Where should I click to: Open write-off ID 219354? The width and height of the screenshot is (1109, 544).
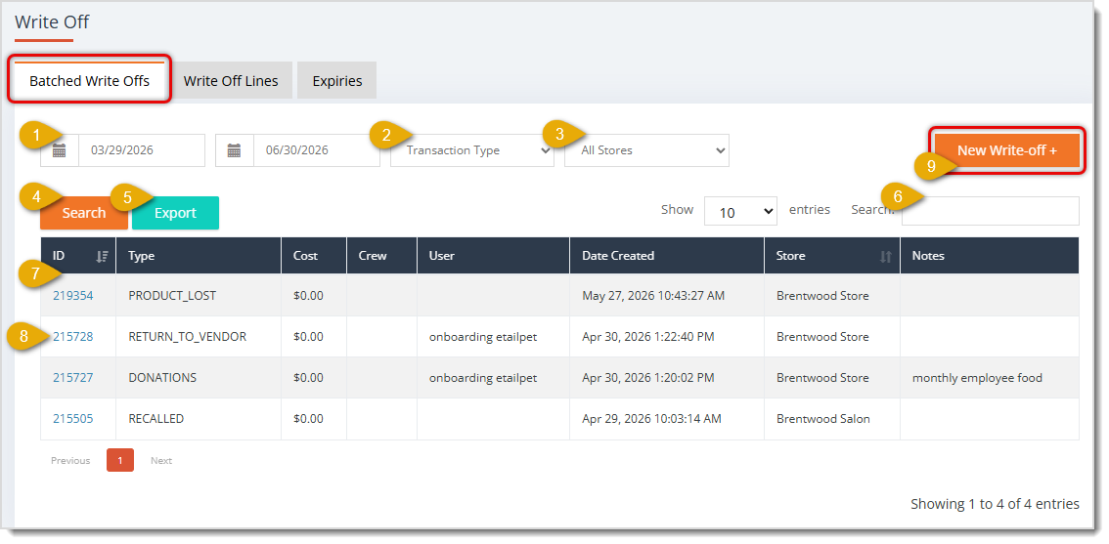(x=72, y=295)
